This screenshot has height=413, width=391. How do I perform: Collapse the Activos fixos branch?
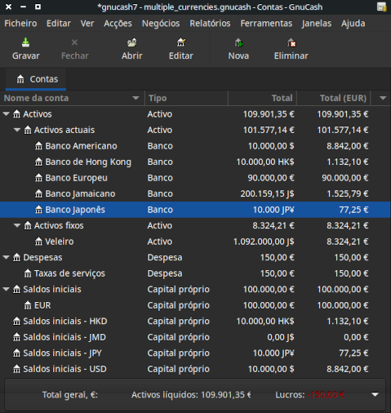click(17, 225)
